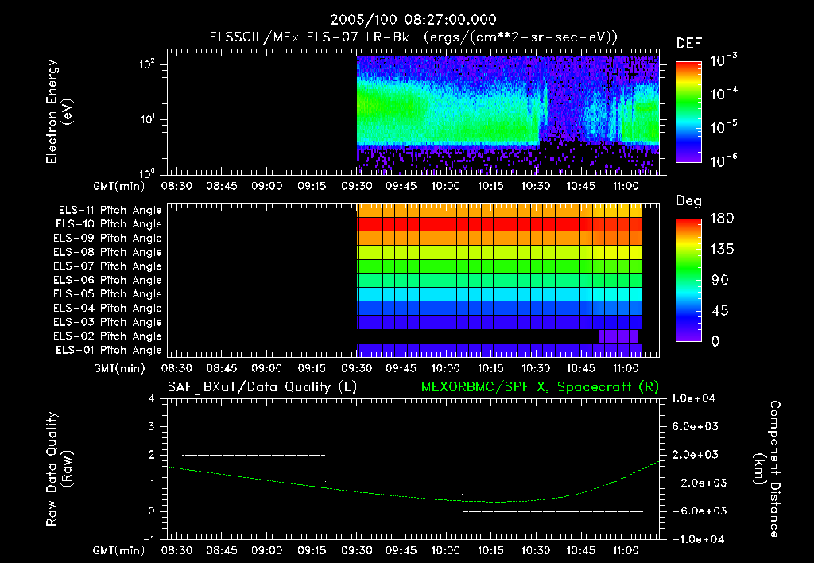Click the SAF_BXuT/Data Quality (L) legend
Screen dimensions: 814x563
tap(262, 387)
